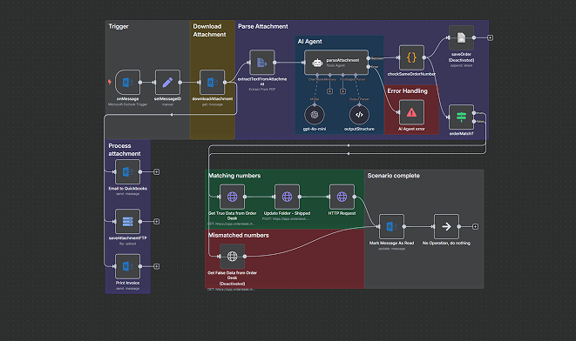Click the gpt-4o-mini label text
The image size is (576, 341).
pos(315,129)
